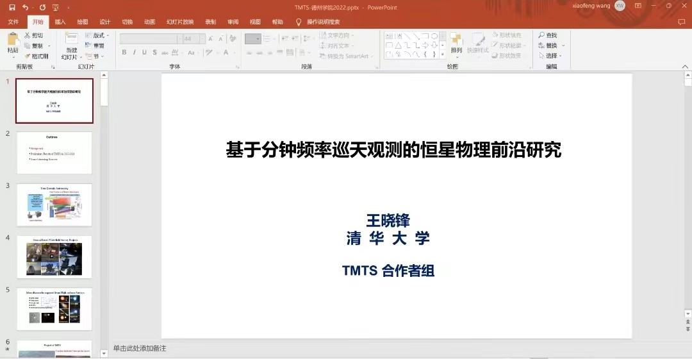
Task: Toggle Underline formatting
Action: tap(145, 53)
